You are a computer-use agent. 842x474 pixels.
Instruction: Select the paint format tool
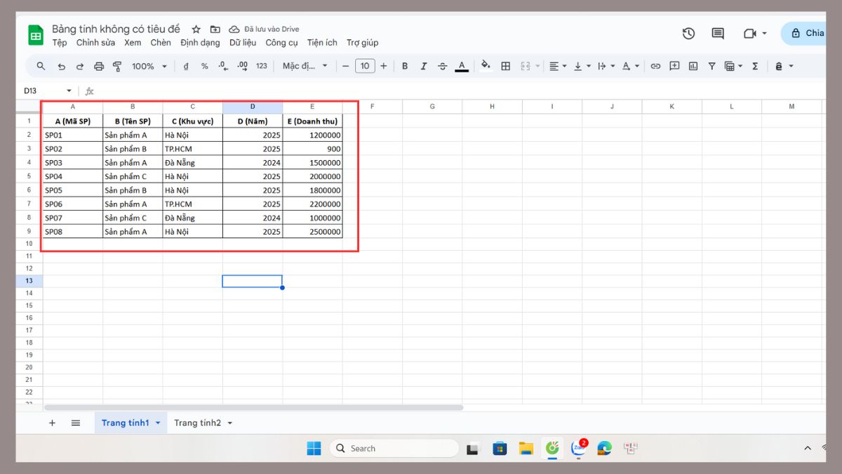tap(117, 66)
